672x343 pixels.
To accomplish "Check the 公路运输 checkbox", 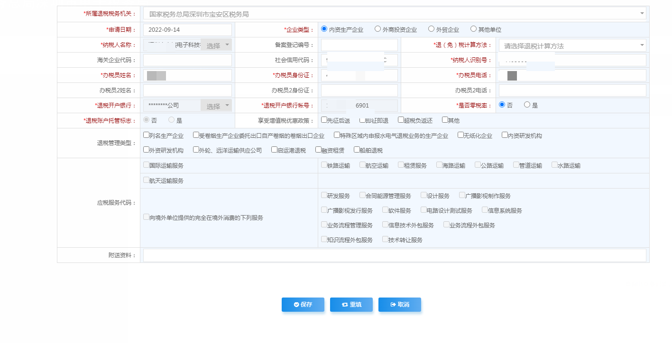I will 478,165.
